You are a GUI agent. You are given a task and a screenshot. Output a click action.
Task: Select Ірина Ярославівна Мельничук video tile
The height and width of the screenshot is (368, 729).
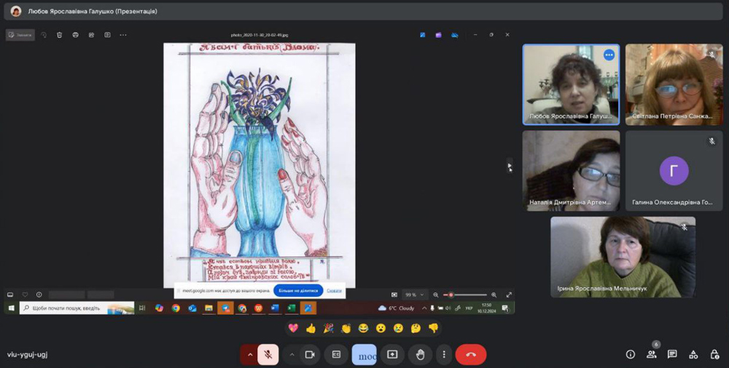623,257
